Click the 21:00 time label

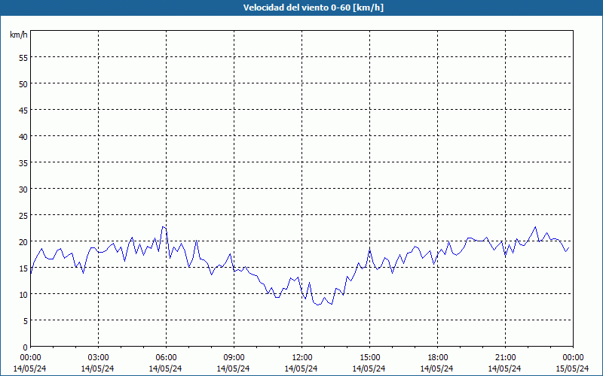(505, 358)
